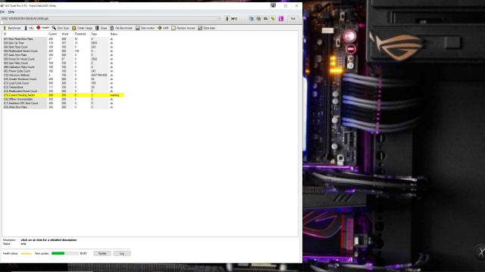Screen dimensions: 485x272
Task: Click the Status column header
Action: [116, 34]
